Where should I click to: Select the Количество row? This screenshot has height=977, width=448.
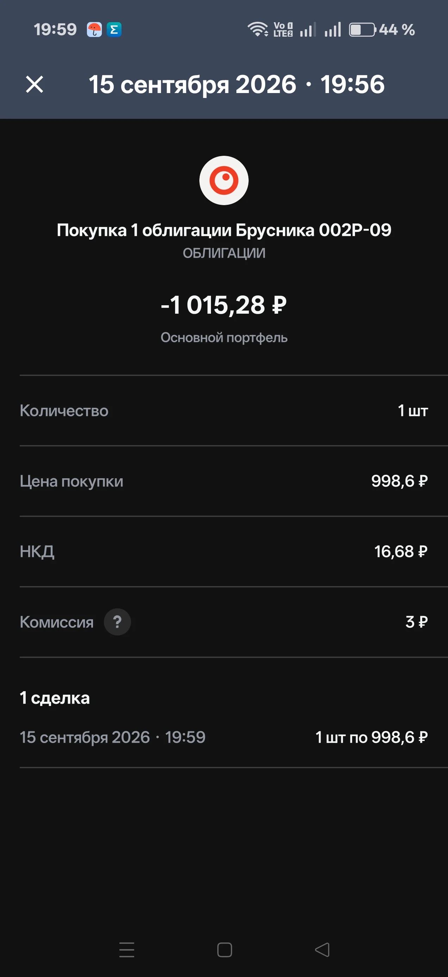[224, 411]
